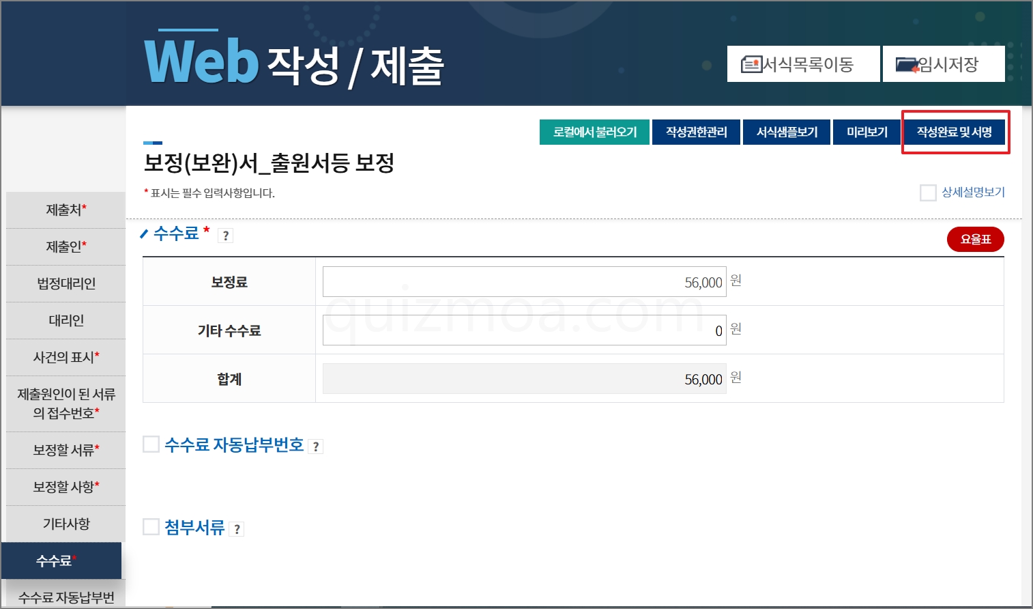Click the help icon beside 수수료 자동납부번호
Screen dimensions: 1033x609
315,447
